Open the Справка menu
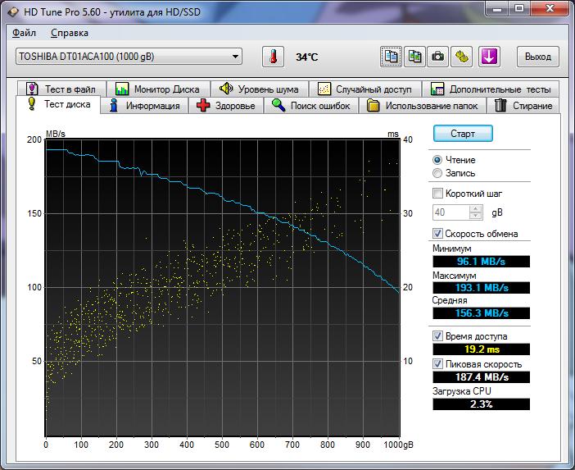Viewport: 575px width, 470px height. [70, 33]
